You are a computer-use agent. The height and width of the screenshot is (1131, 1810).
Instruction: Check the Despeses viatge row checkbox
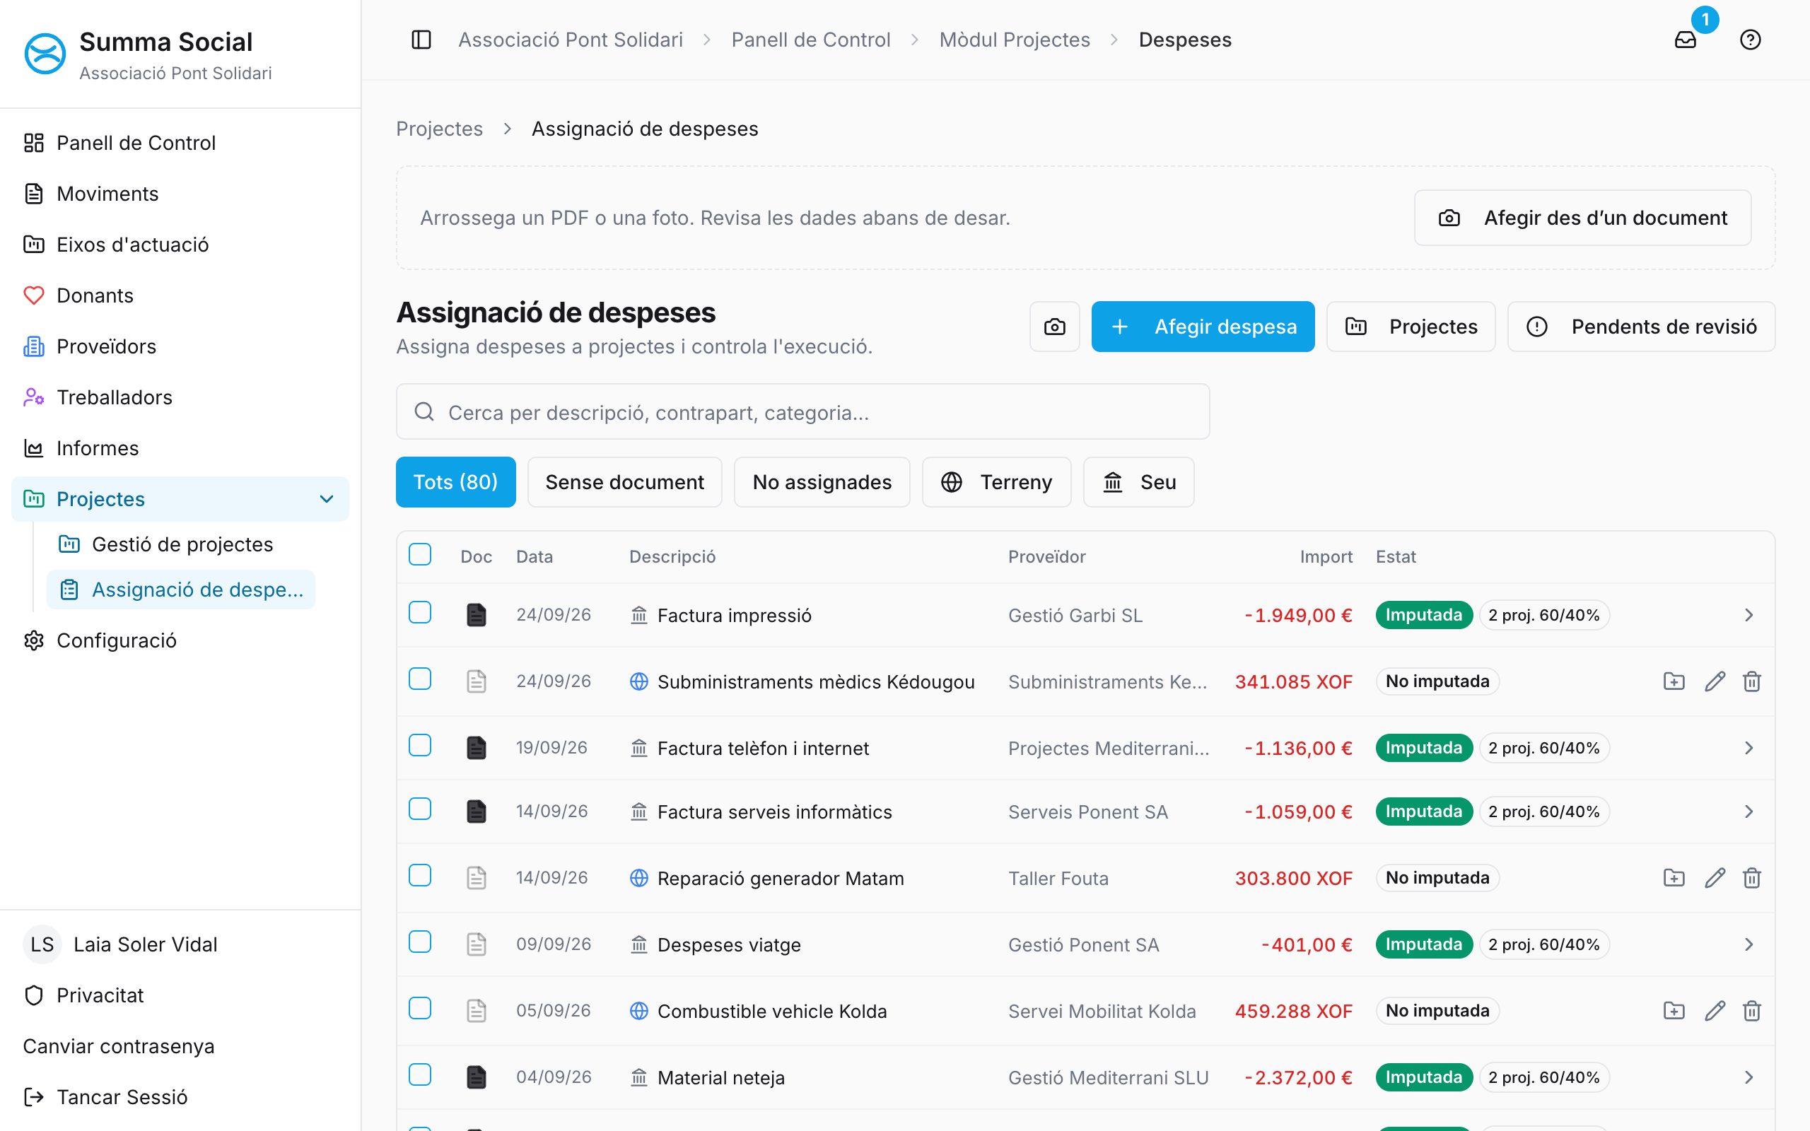point(421,942)
